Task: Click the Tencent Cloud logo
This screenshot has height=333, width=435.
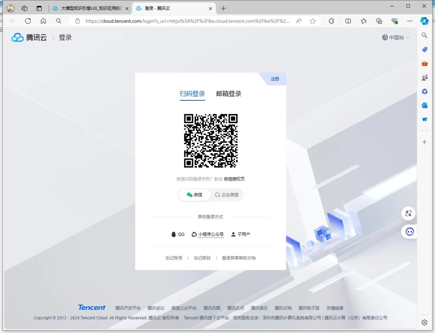Action: click(x=29, y=37)
